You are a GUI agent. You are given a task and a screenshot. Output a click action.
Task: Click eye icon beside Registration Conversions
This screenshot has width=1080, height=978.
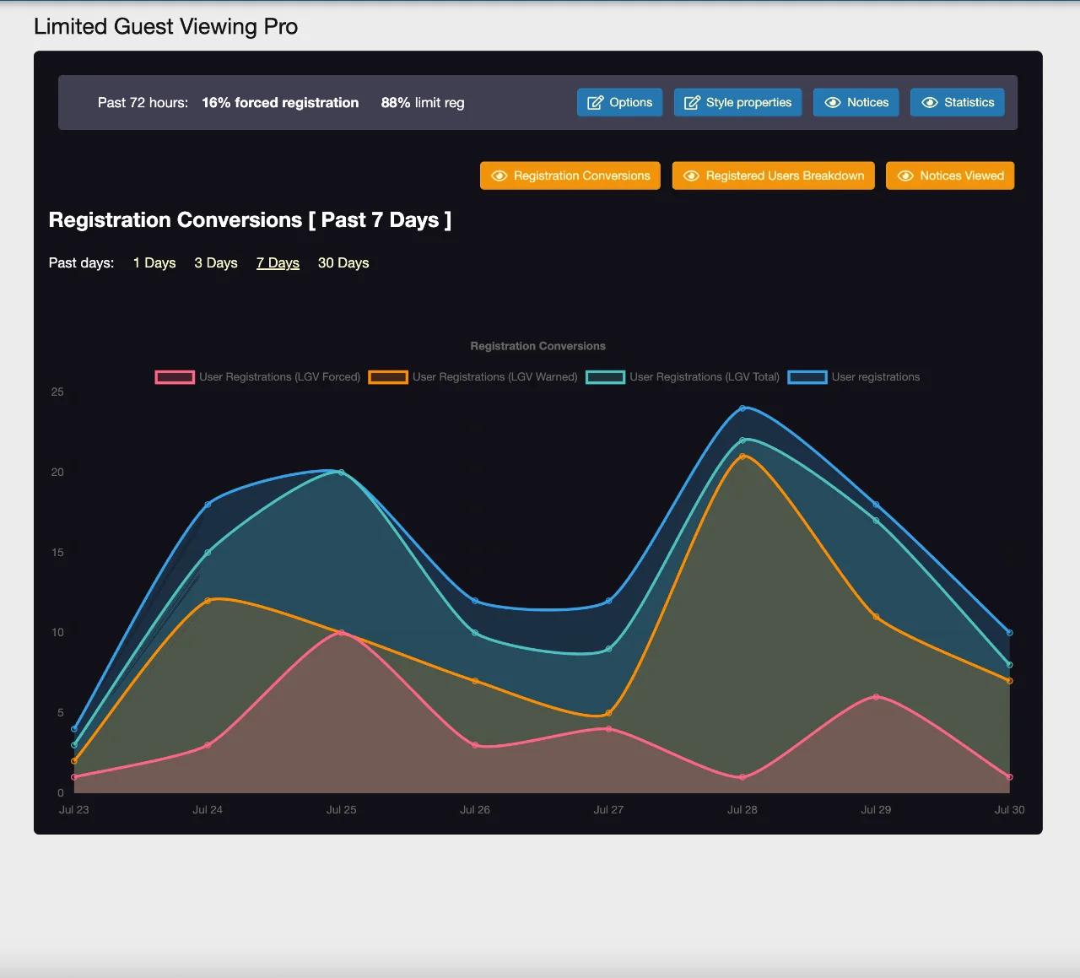[499, 176]
